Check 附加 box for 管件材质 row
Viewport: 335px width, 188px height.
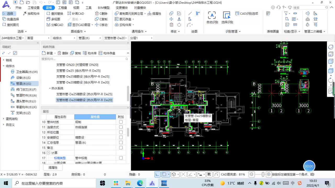[121, 122]
